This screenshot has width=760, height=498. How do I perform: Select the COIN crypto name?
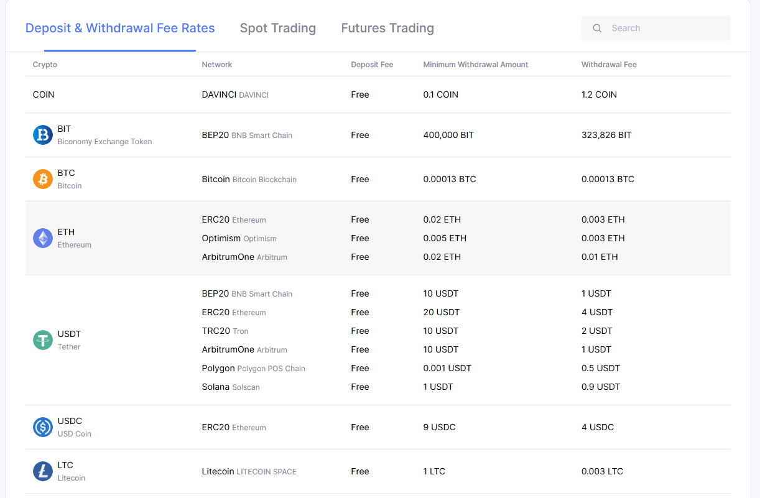[x=44, y=95]
